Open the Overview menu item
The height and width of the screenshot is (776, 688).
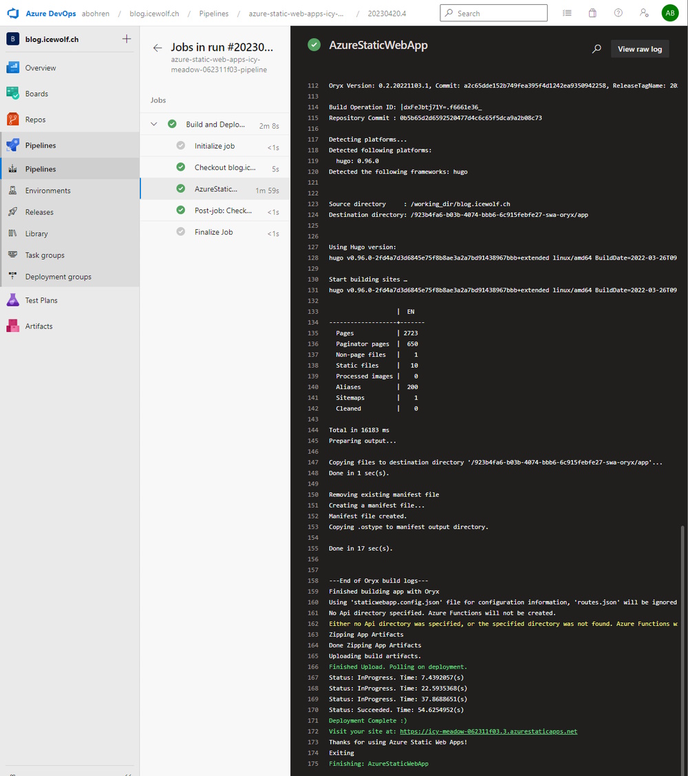(69, 67)
